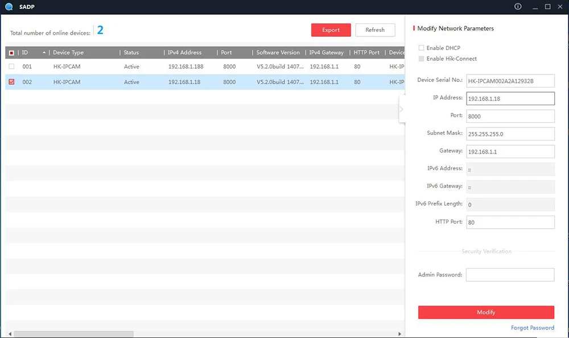The height and width of the screenshot is (338, 569).
Task: Click the horizontal scrollbar thumb
Action: (73, 334)
